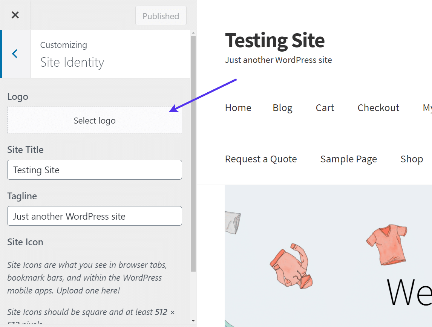Go to the Shop menu item
This screenshot has width=432, height=327.
tap(411, 159)
